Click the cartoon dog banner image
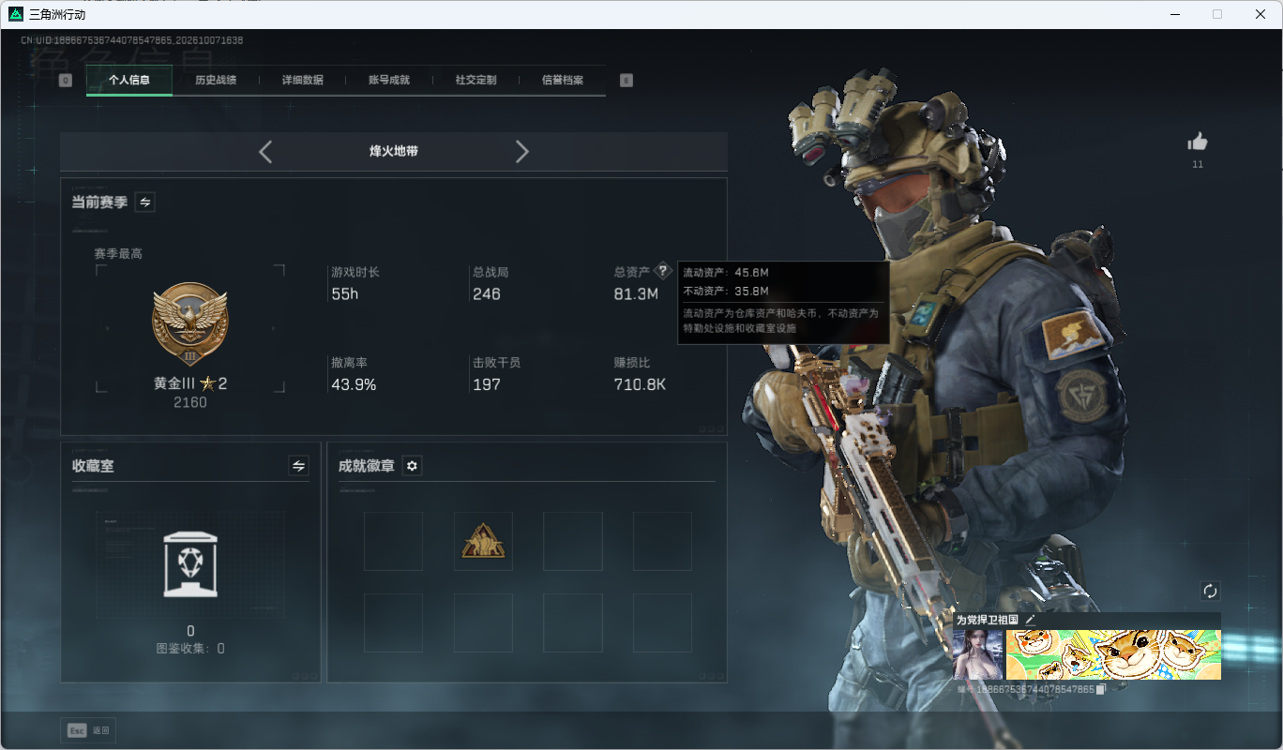1283x750 pixels. (1113, 654)
